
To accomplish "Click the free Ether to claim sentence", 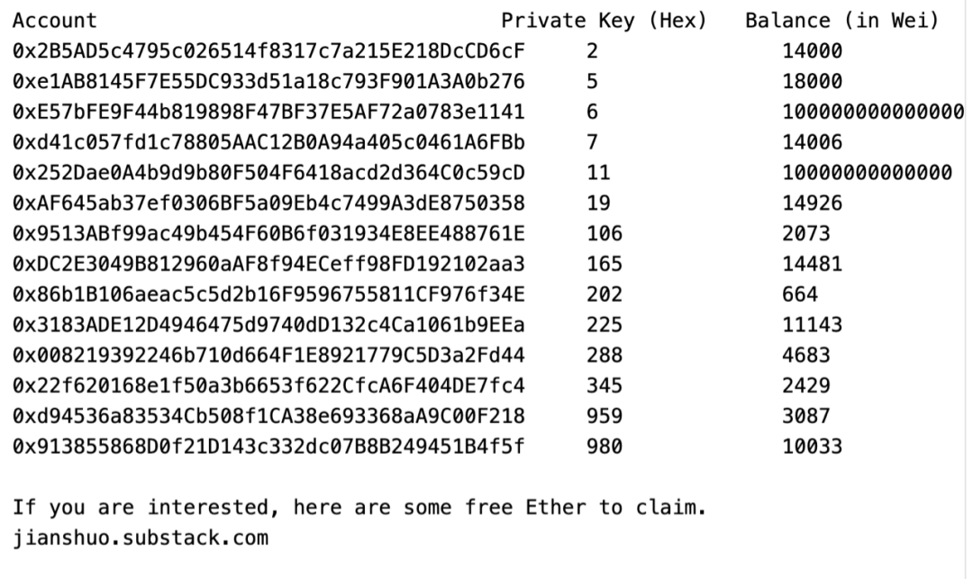I will tap(359, 507).
